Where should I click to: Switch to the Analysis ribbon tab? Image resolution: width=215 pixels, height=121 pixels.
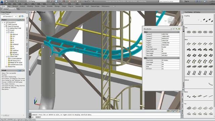pos(23,6)
